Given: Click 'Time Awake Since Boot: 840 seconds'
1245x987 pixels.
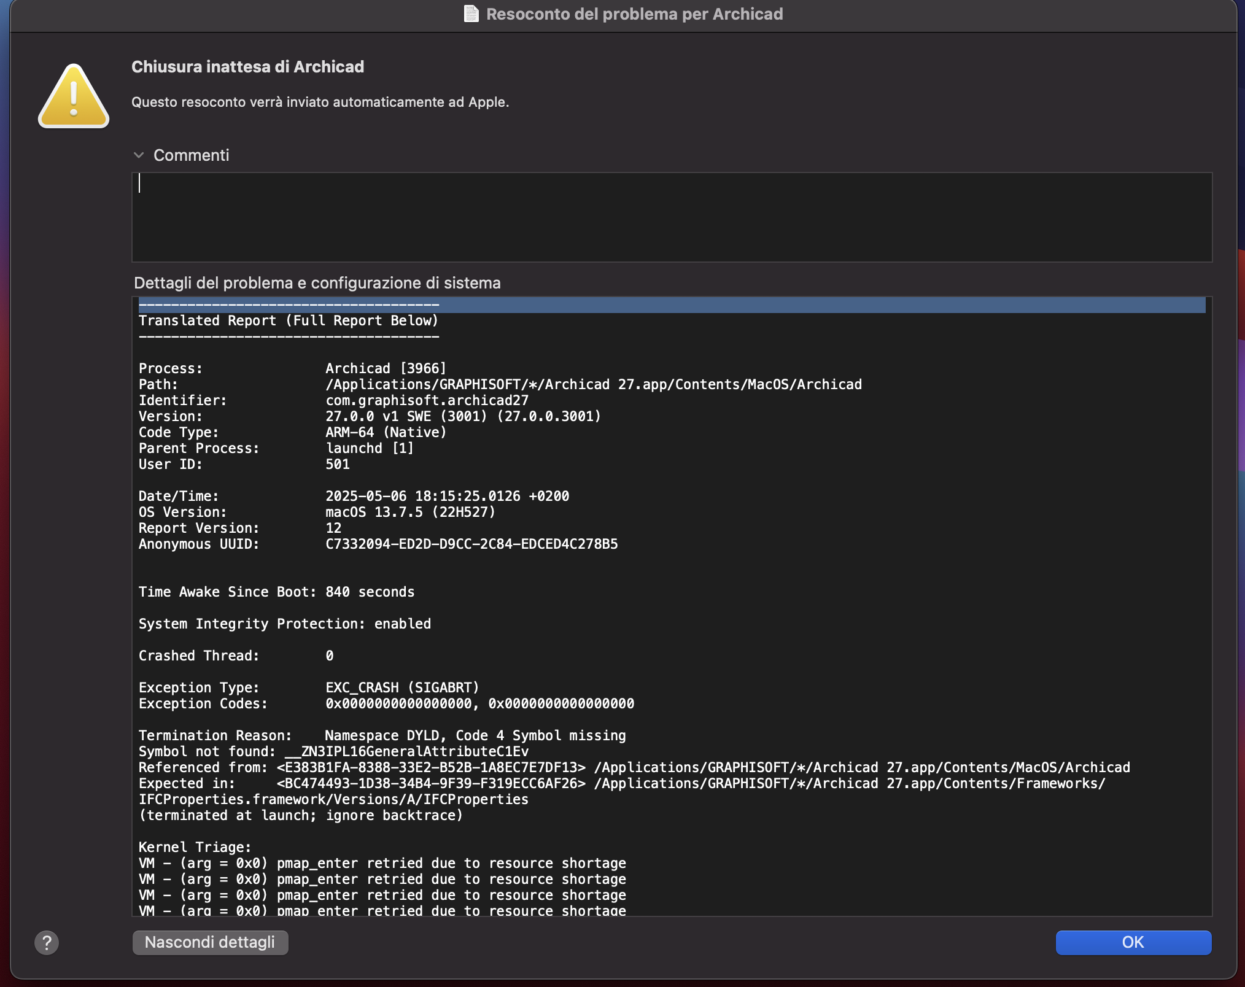Looking at the screenshot, I should pyautogui.click(x=276, y=592).
